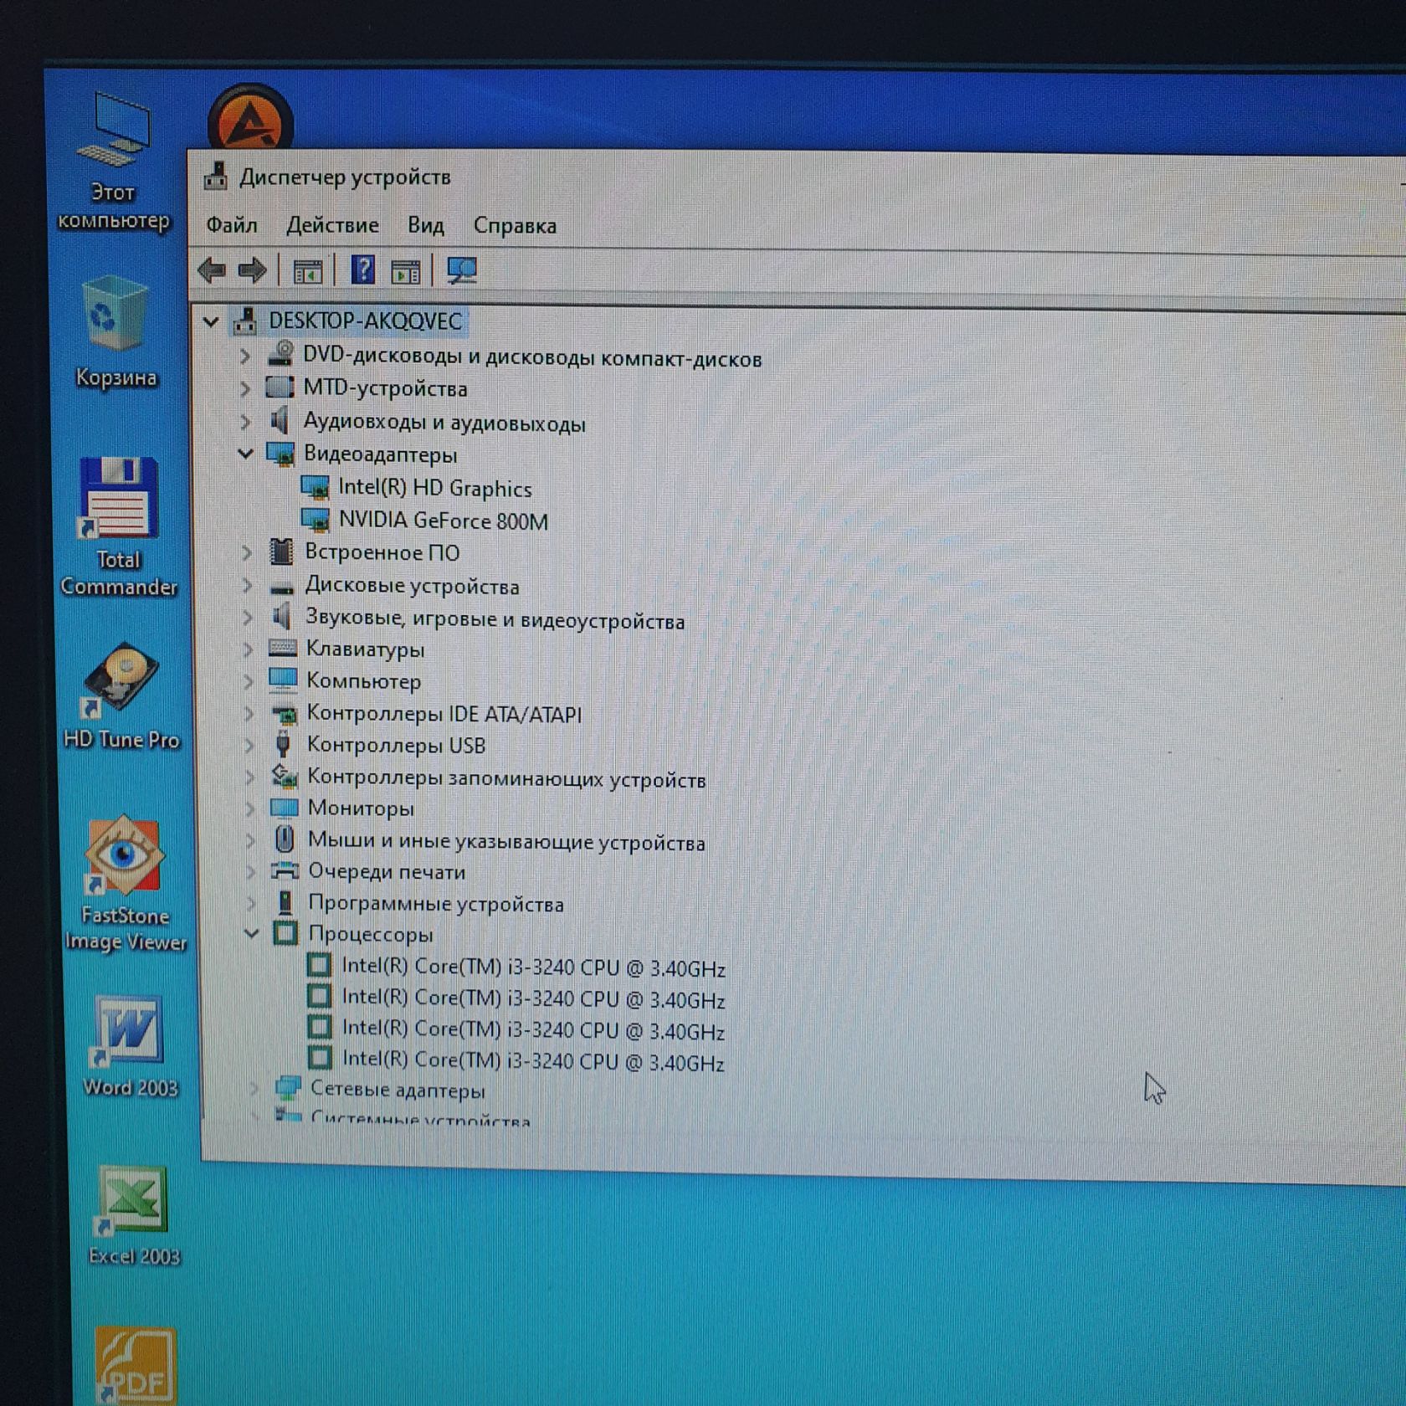Click the action pane toolbar icon next to Help
Image resolution: width=1406 pixels, height=1406 pixels.
(x=405, y=271)
